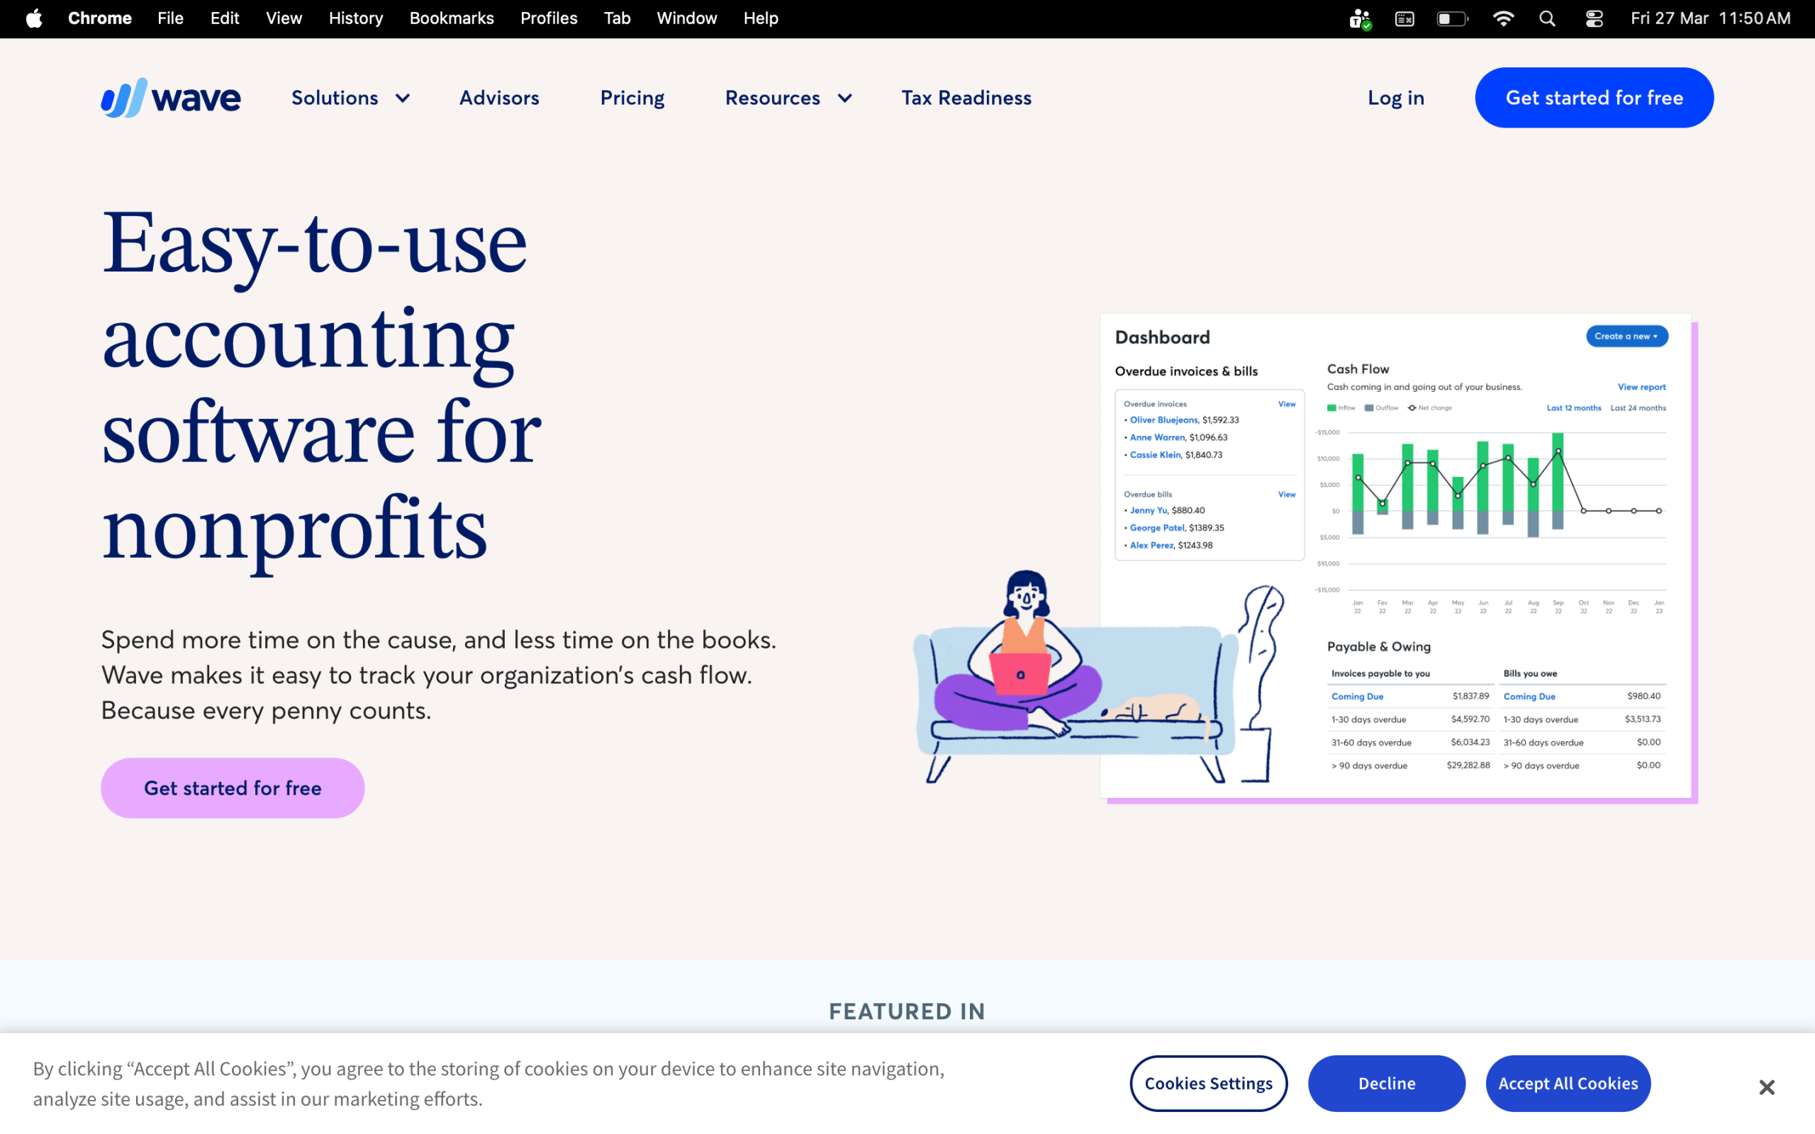Click View report in Cash Flow
Screen dimensions: 1815x1134
tap(1641, 387)
